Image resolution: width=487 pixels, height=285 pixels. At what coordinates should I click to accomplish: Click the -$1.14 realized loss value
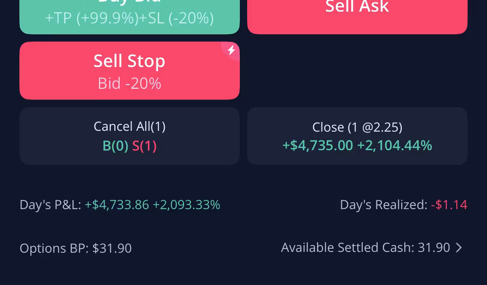tap(449, 205)
